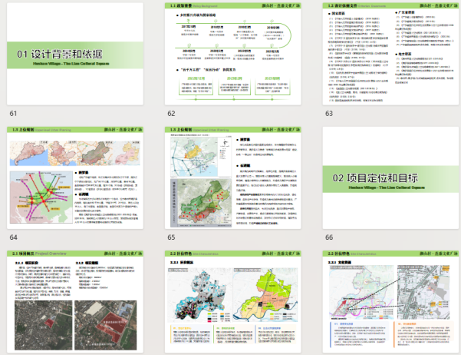The image size is (461, 355).
Task: Select the 2.1 项目概况 slide thumbnail
Action: point(77,301)
